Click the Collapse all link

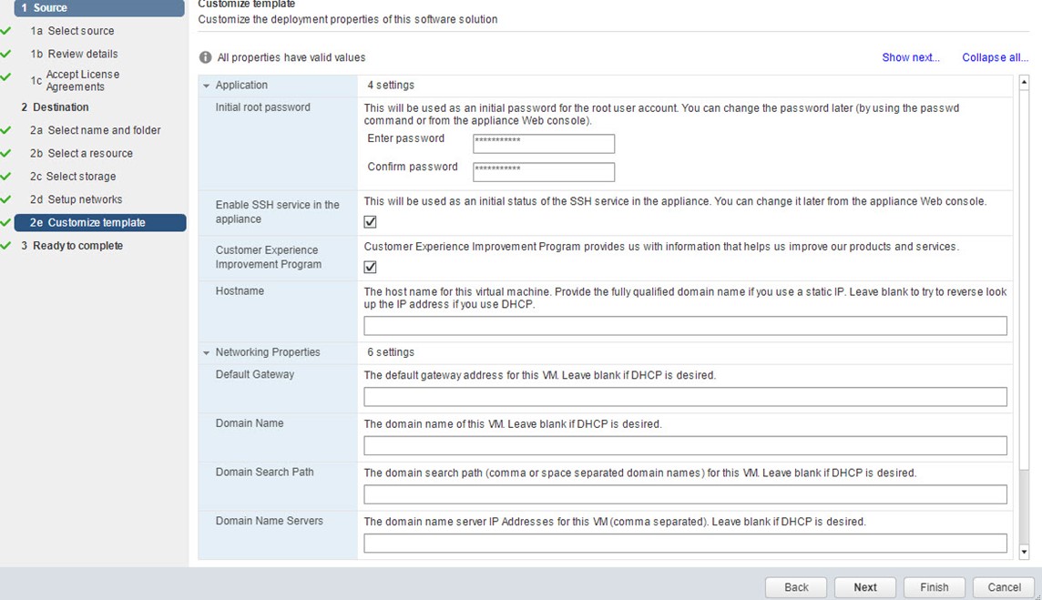click(995, 57)
